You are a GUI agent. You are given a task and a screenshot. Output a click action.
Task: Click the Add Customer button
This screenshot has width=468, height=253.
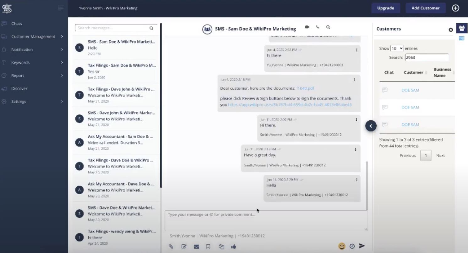(426, 8)
